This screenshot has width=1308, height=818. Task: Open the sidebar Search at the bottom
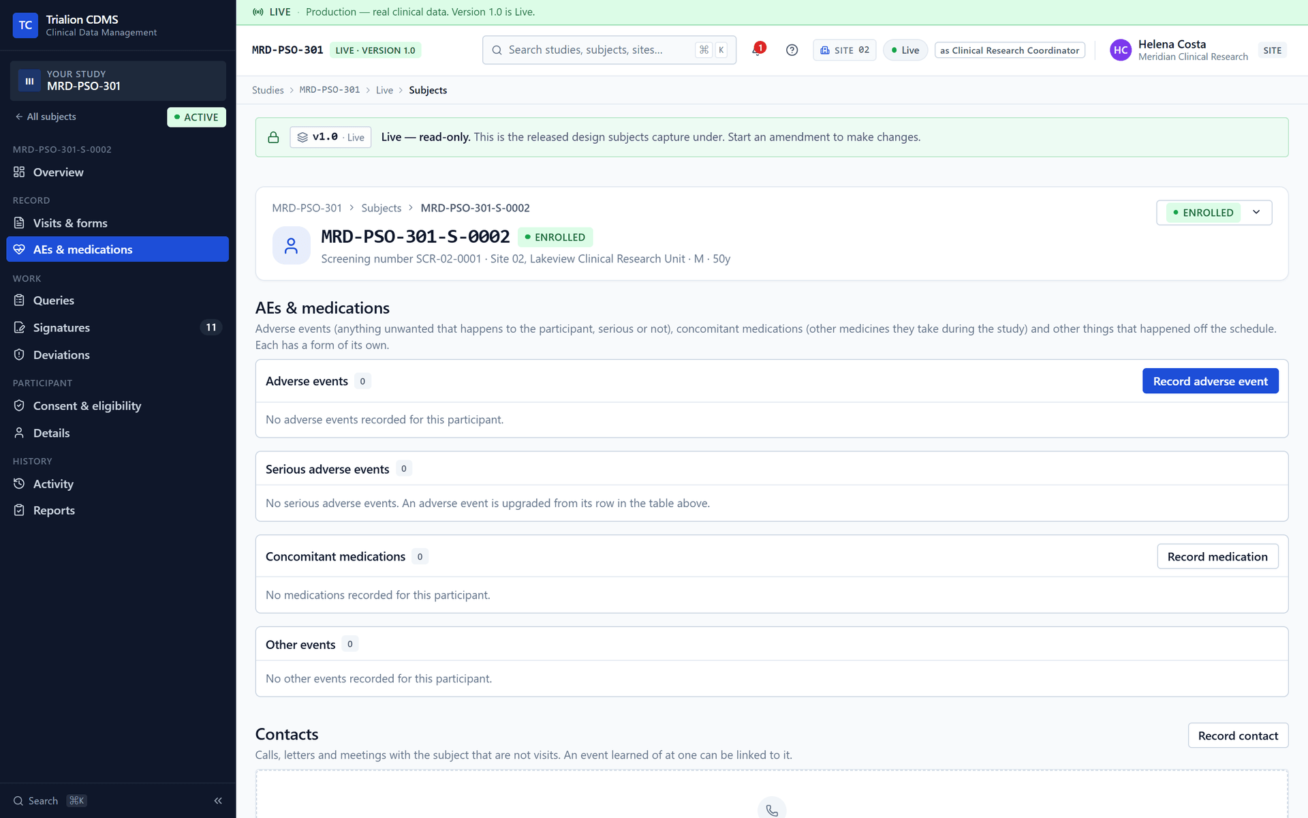tap(50, 801)
